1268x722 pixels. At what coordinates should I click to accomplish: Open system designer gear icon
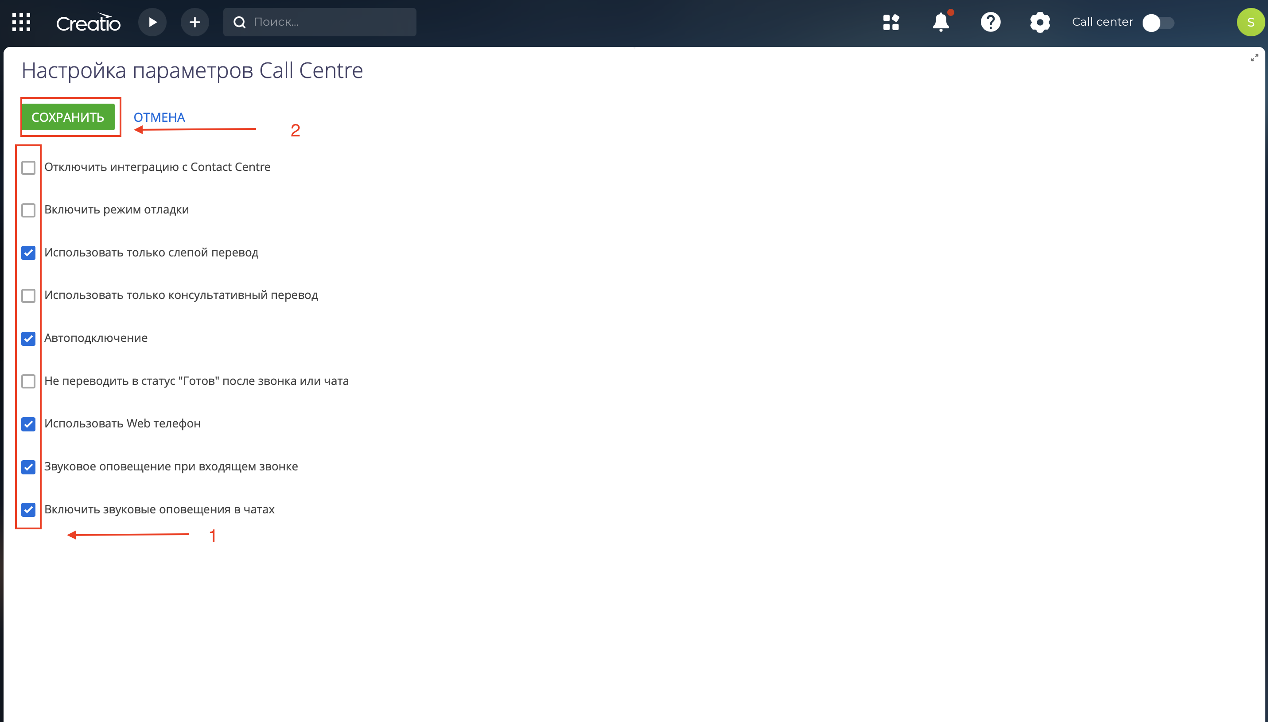click(x=1040, y=22)
